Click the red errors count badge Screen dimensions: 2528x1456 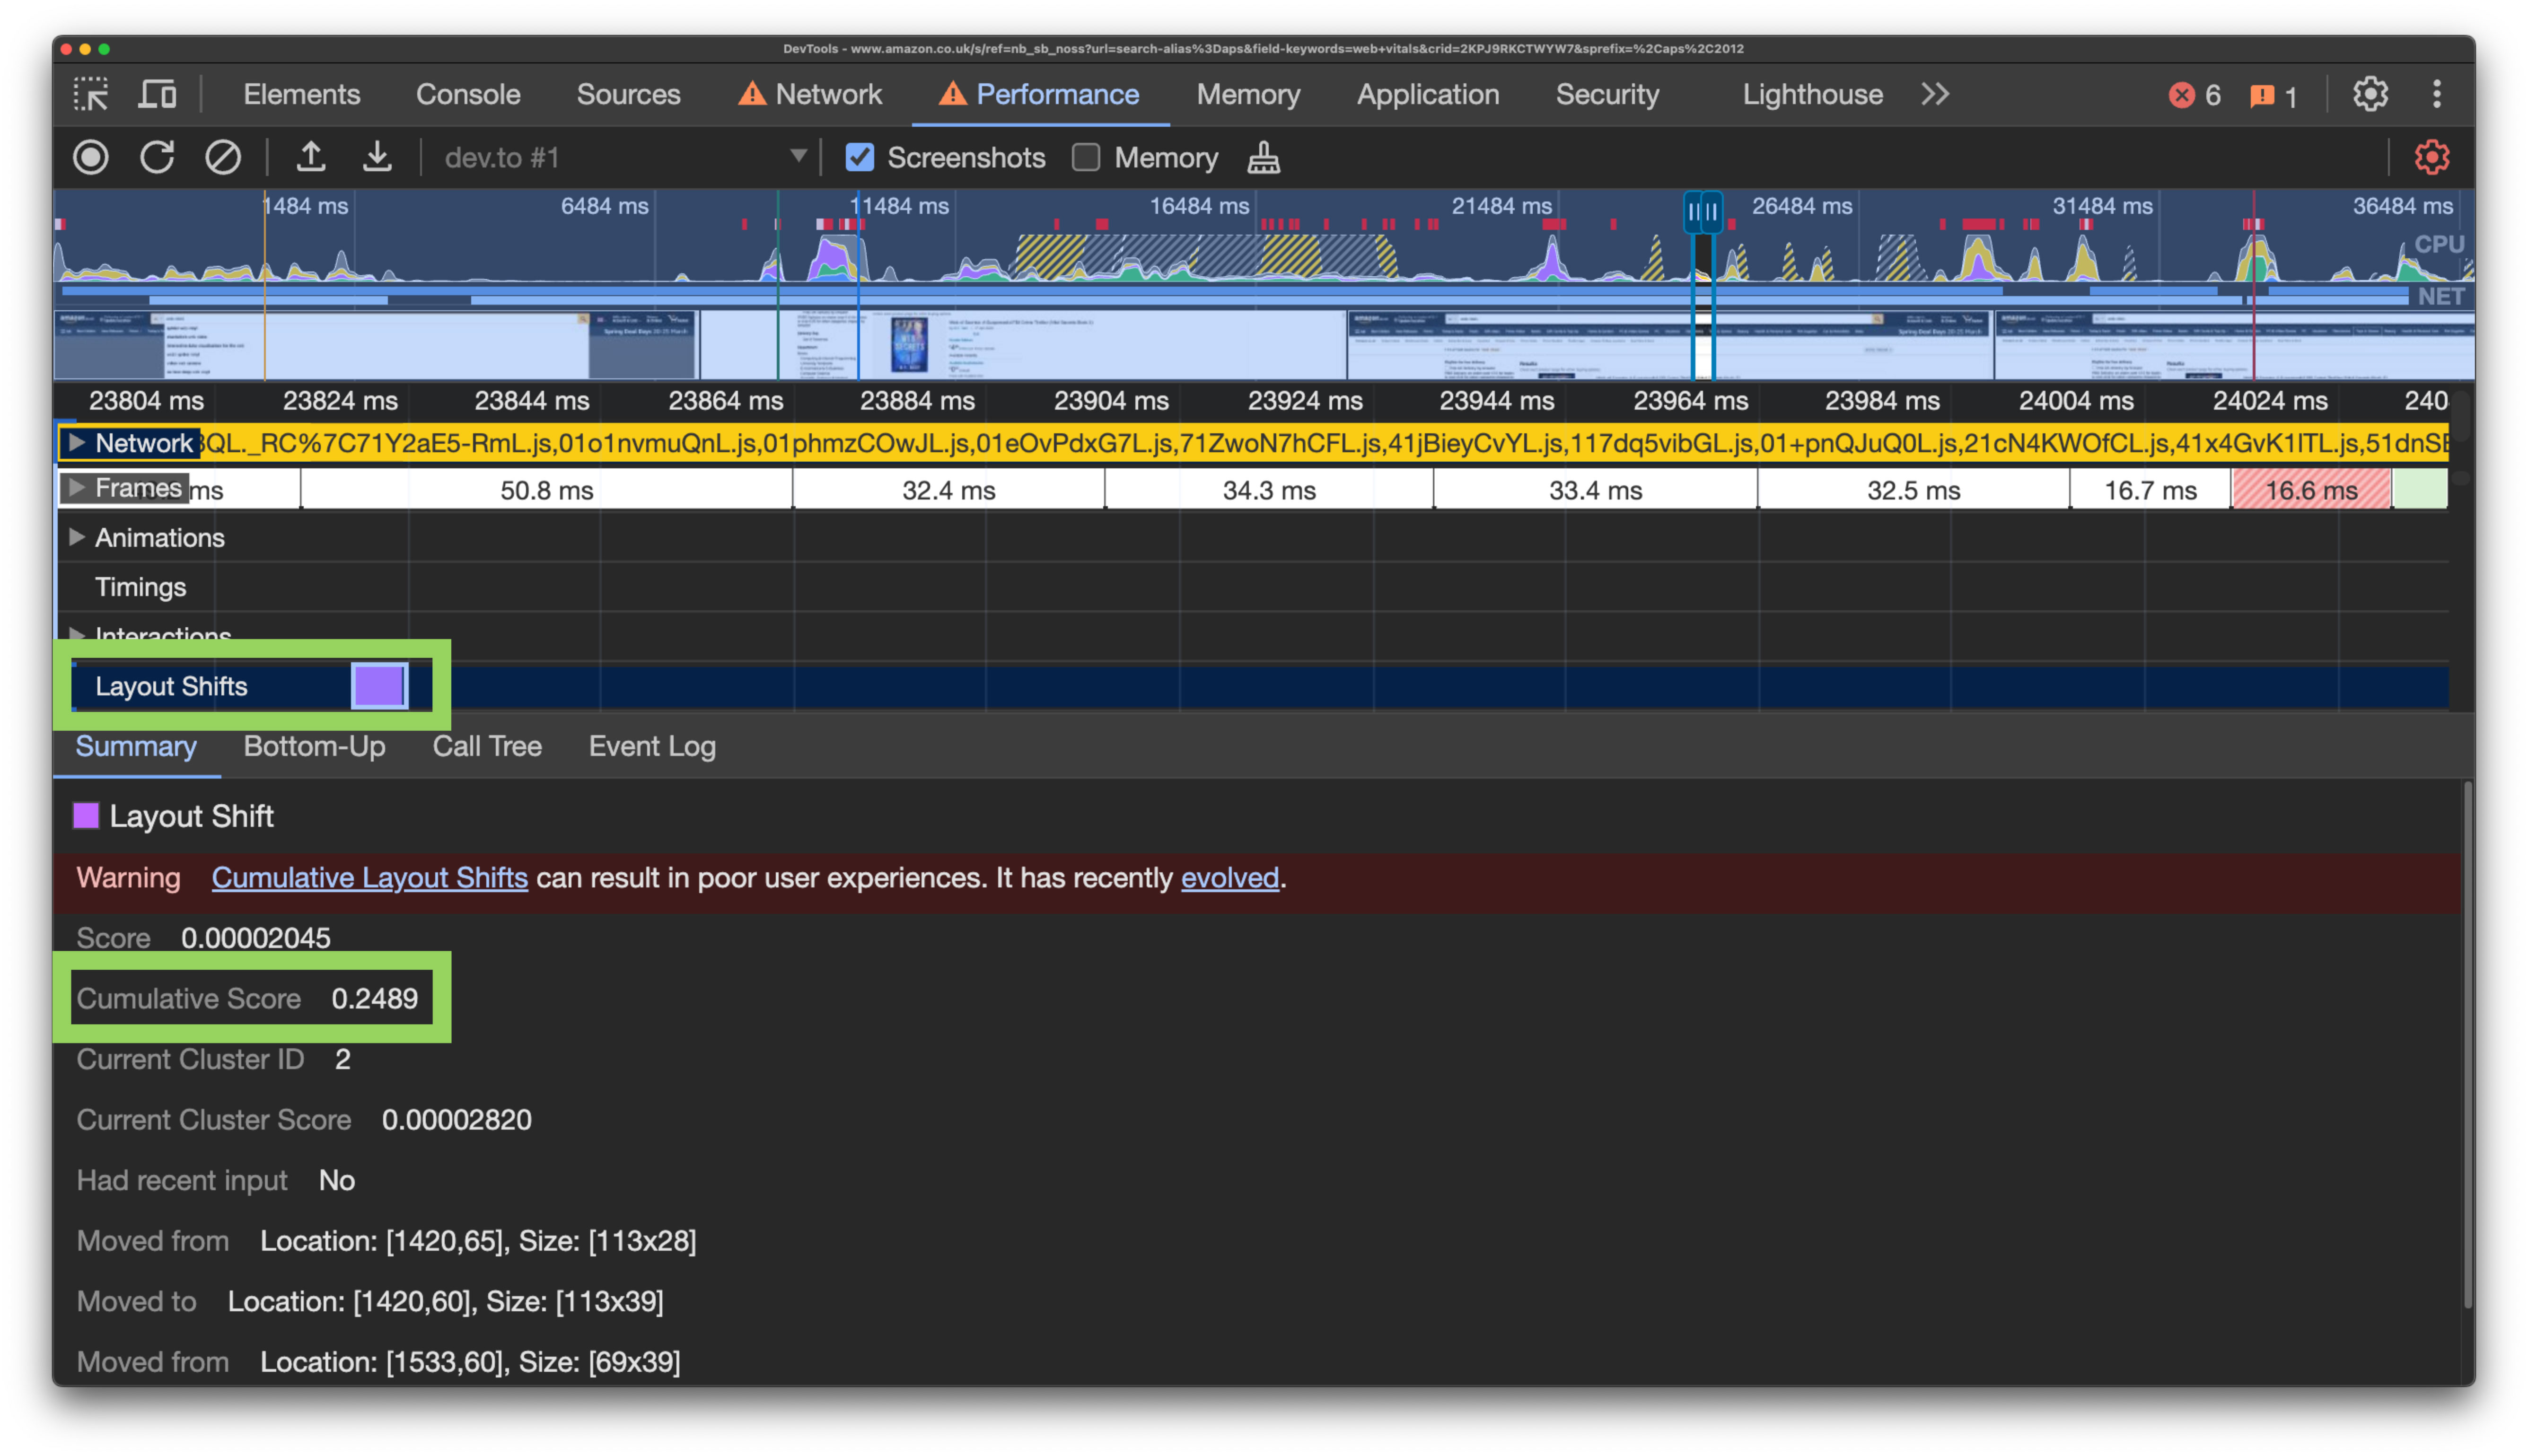coord(2194,95)
